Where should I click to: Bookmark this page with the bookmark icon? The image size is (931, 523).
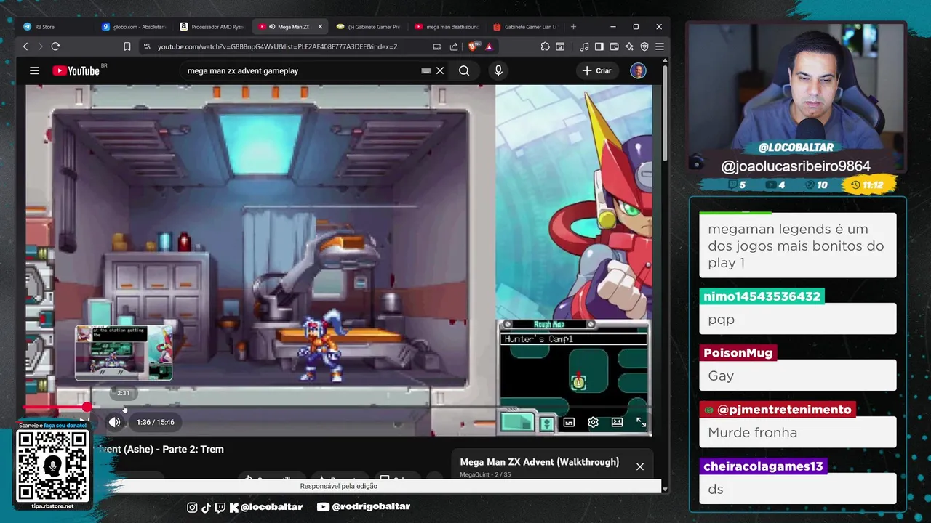[x=127, y=46]
